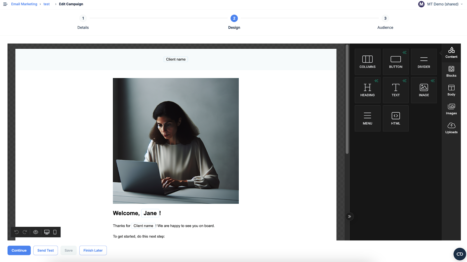Pick the Divider content block
Image resolution: width=467 pixels, height=262 pixels.
point(424,62)
